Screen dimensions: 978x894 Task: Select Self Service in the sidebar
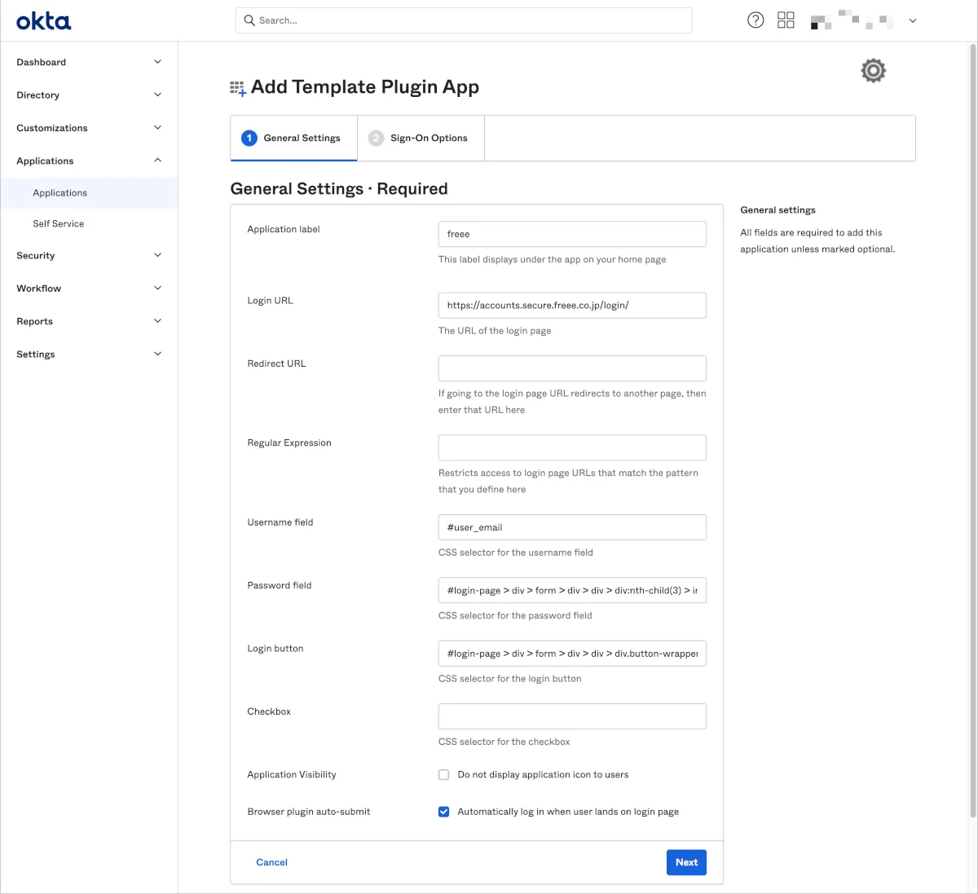(x=59, y=223)
